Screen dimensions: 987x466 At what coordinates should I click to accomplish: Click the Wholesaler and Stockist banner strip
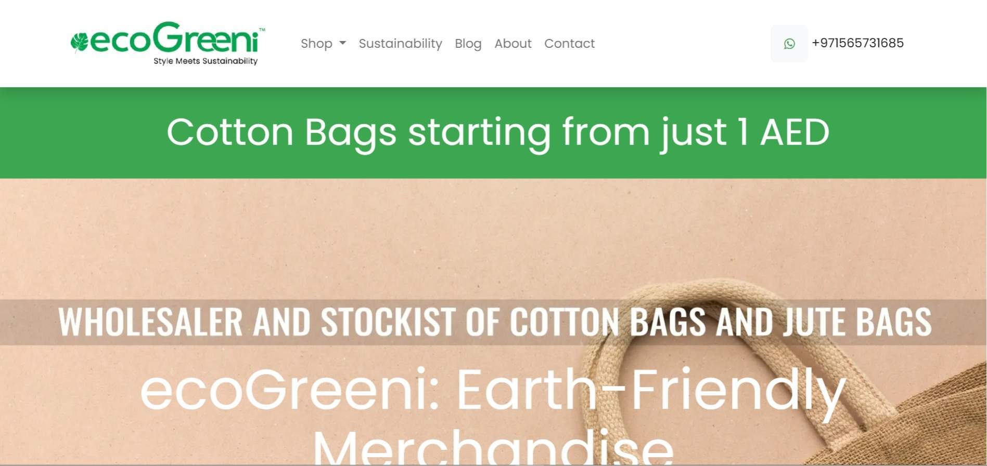coord(493,322)
